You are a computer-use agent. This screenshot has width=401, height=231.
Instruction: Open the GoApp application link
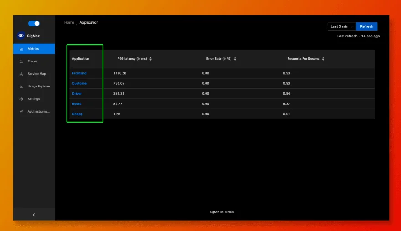(77, 114)
